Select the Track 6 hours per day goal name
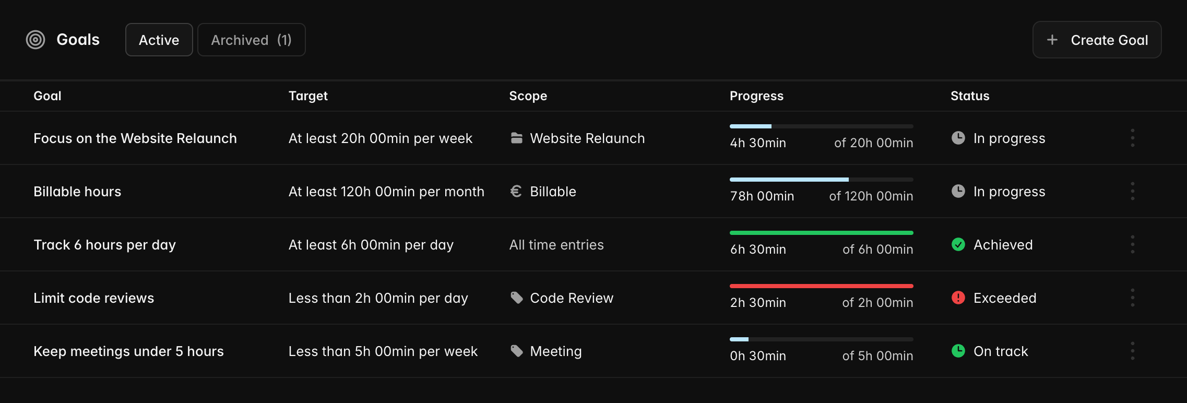The height and width of the screenshot is (403, 1187). tap(104, 245)
